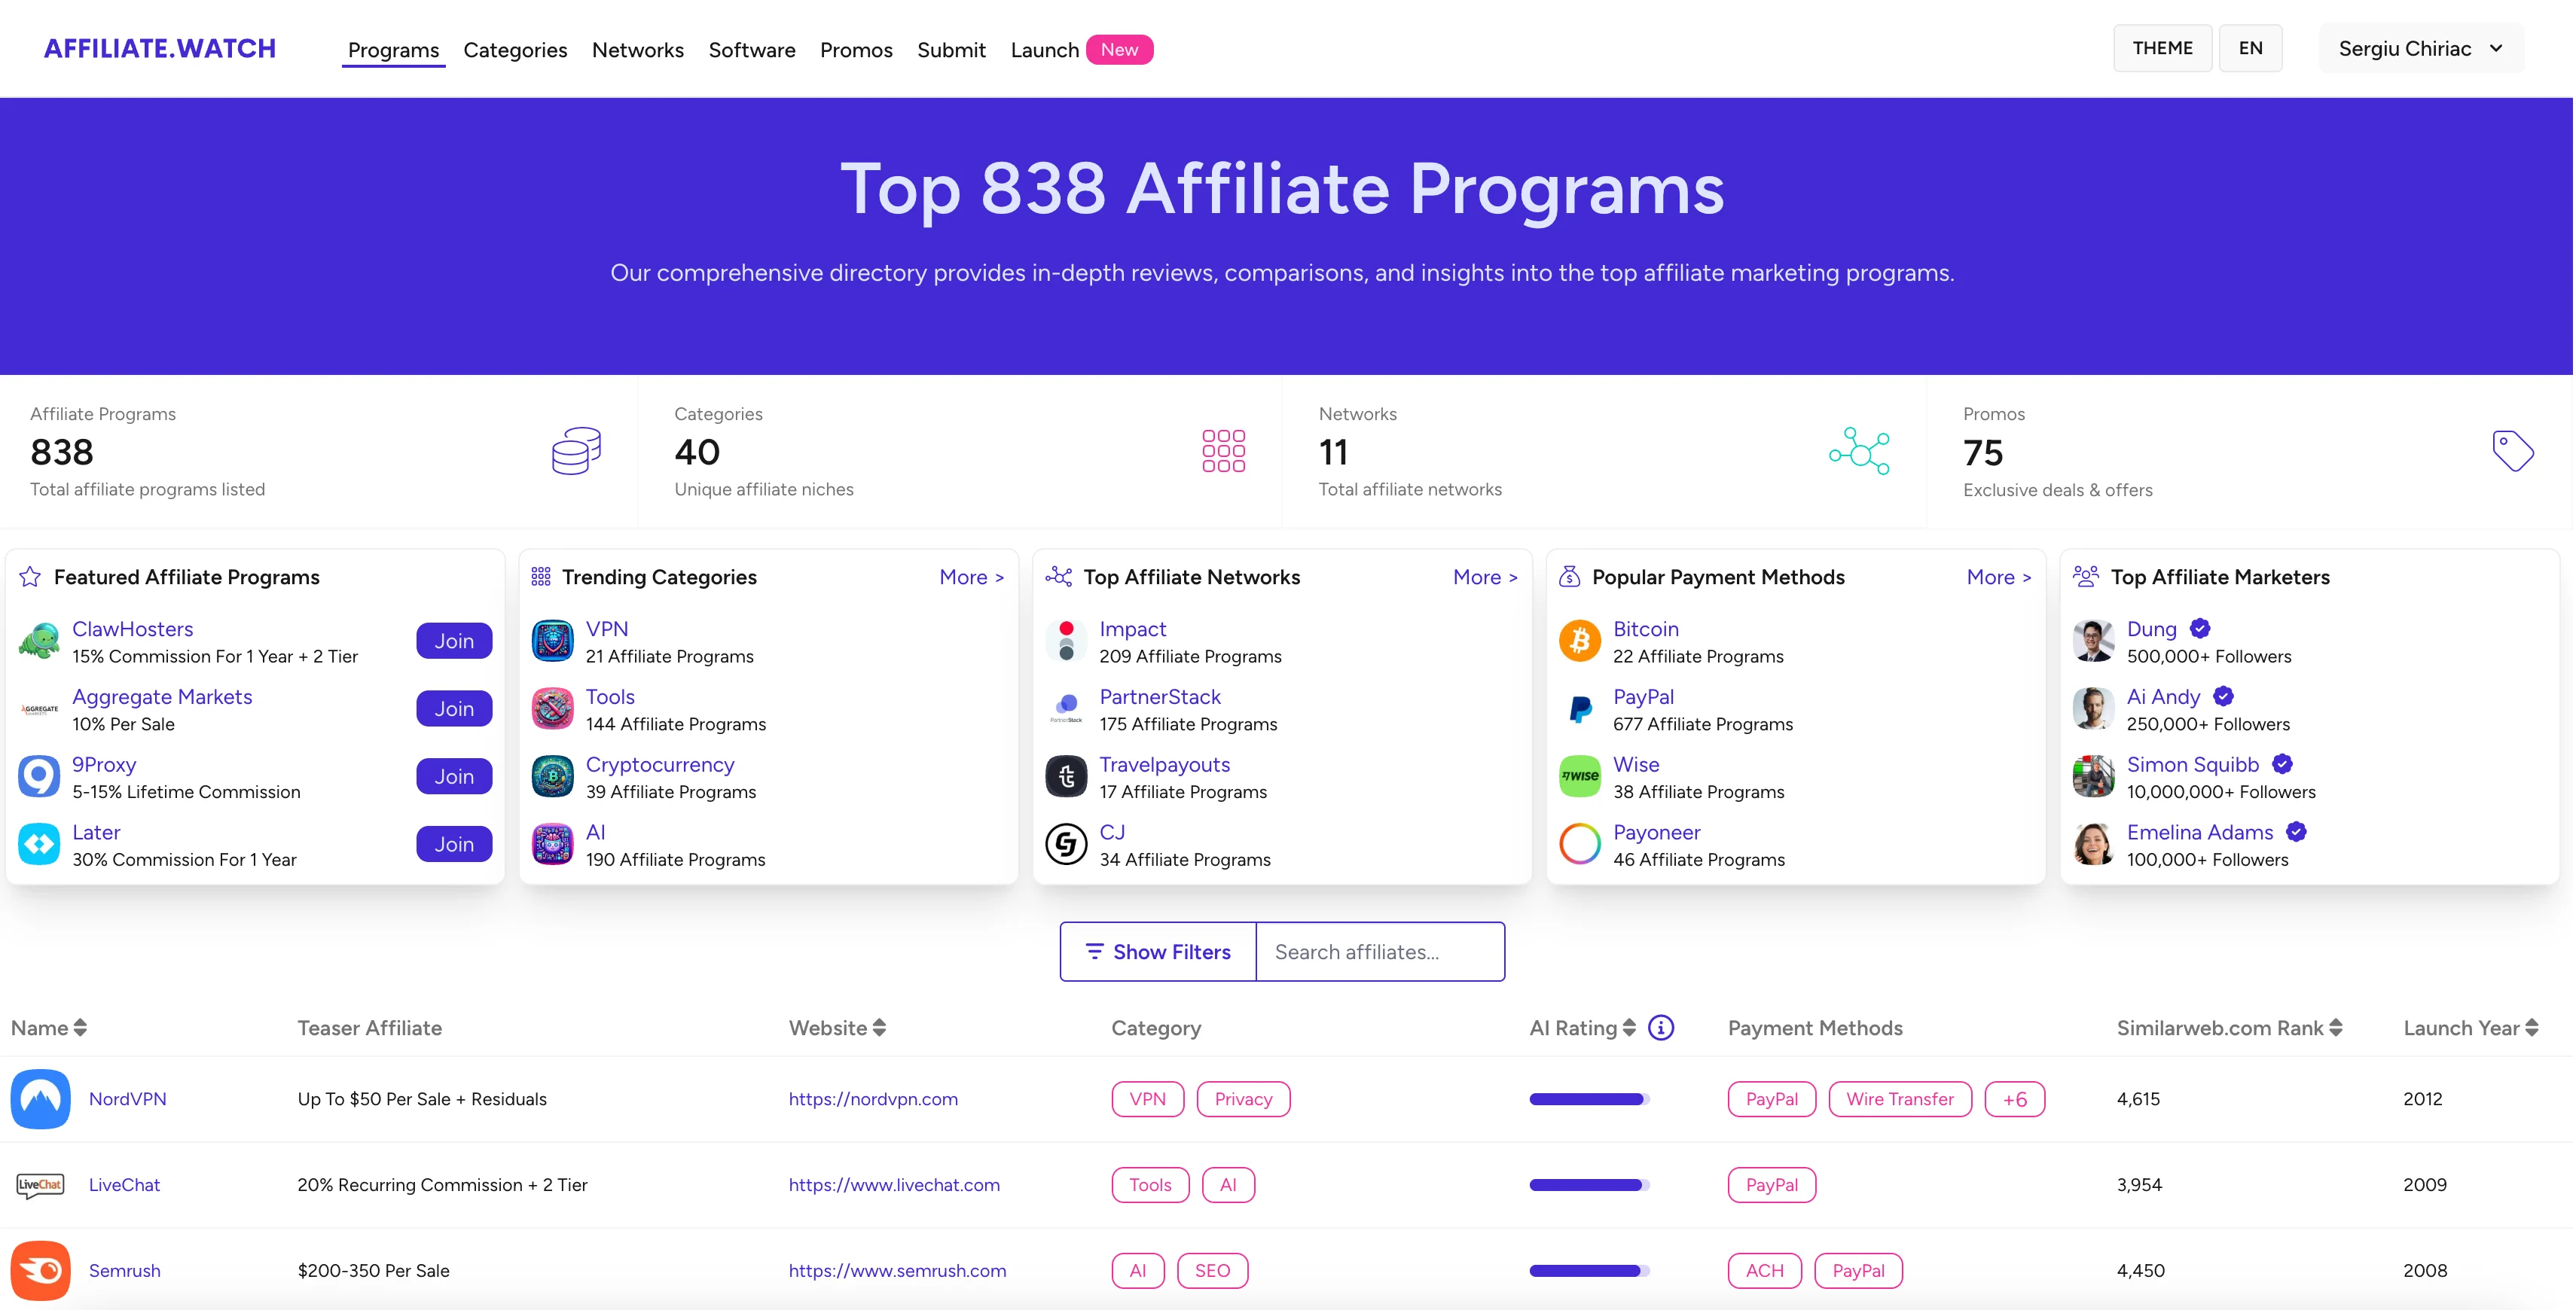Click the NordVPN logo in the table
The width and height of the screenshot is (2576, 1310).
[40, 1099]
